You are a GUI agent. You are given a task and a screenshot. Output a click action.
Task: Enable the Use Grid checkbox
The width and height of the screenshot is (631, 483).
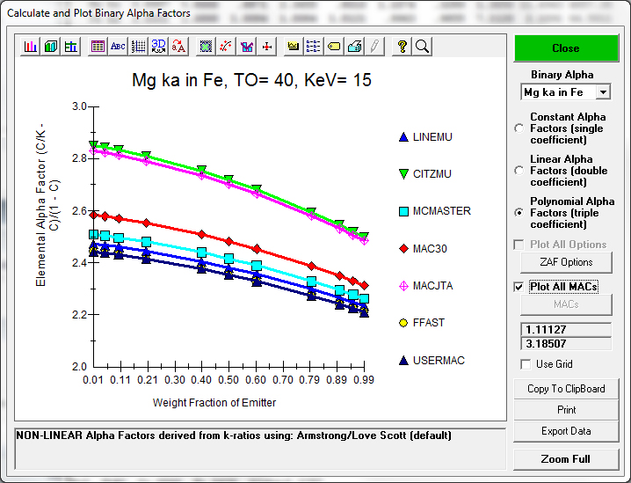(x=526, y=364)
